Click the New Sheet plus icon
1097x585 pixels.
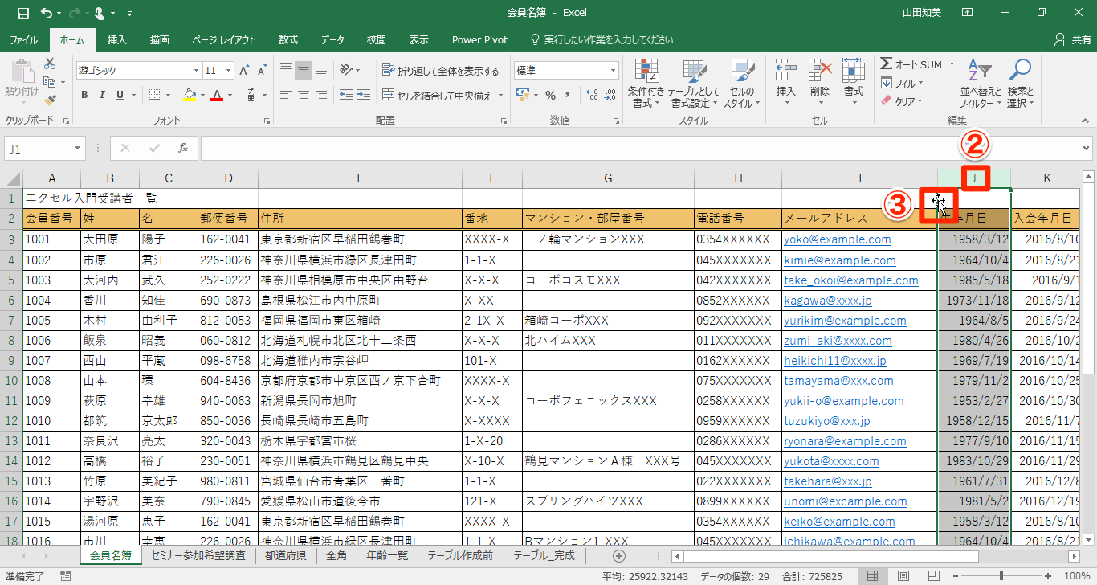point(619,556)
